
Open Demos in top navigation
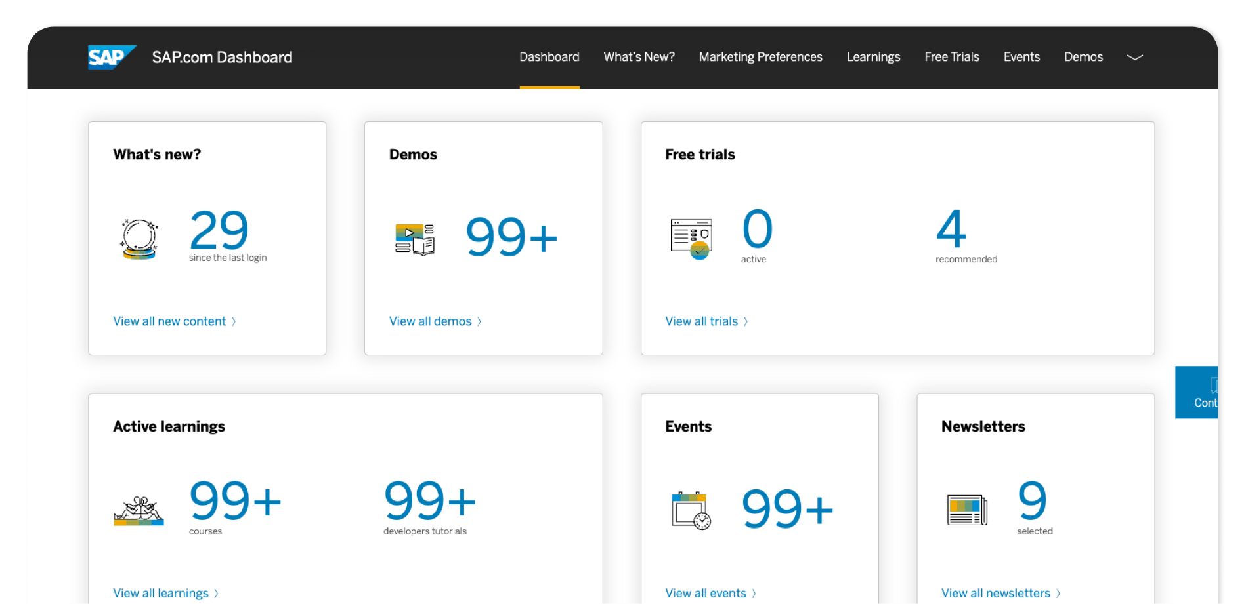[1083, 57]
